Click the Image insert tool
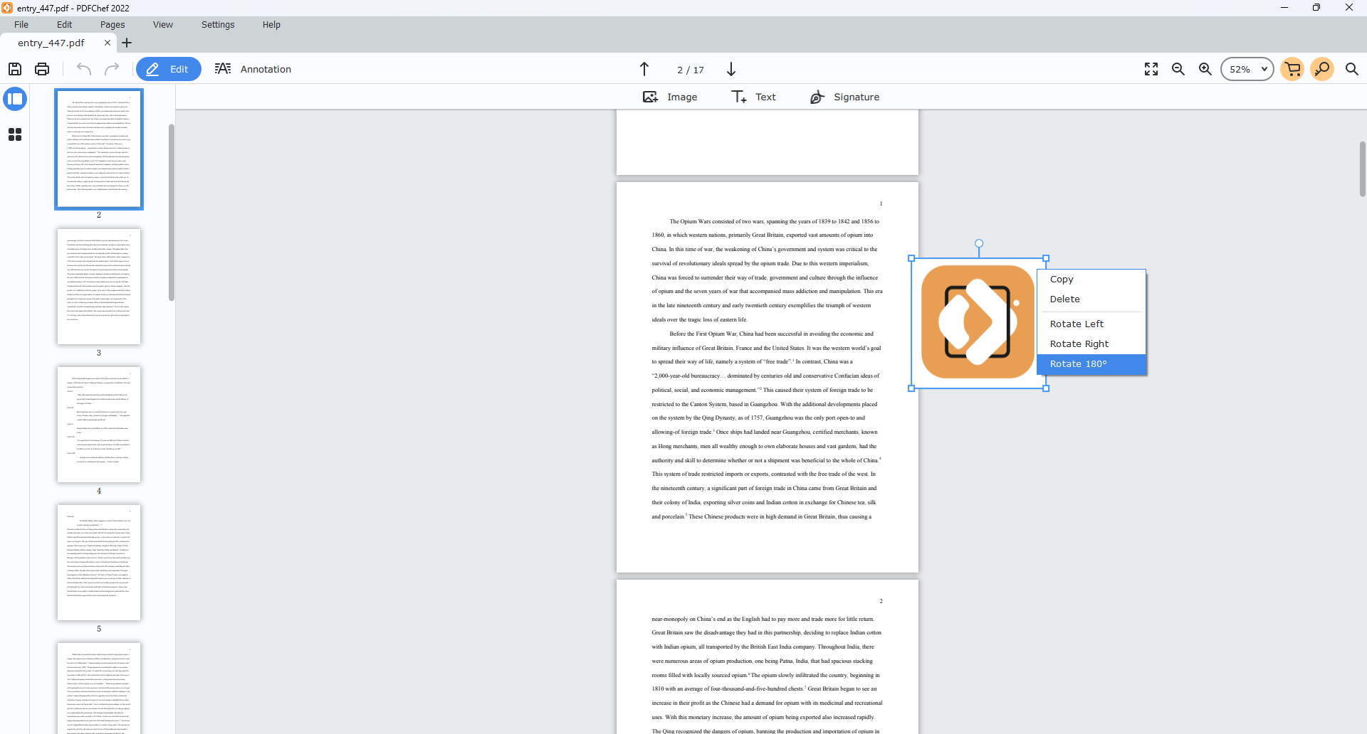Image resolution: width=1367 pixels, height=734 pixels. coord(670,97)
